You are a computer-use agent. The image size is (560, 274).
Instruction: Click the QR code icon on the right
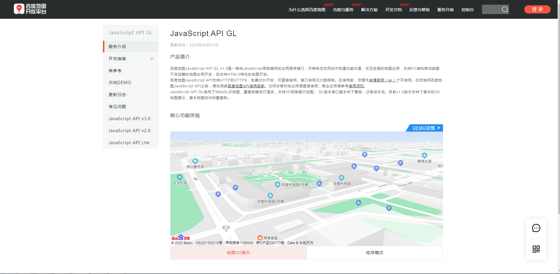pos(536,249)
